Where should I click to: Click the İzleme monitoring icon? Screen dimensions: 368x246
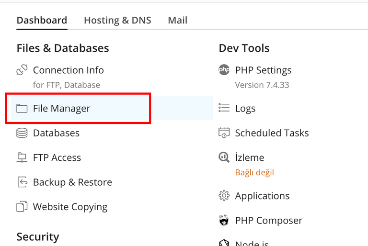(224, 157)
